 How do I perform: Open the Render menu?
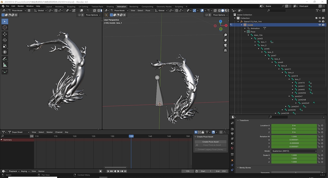click(x=21, y=6)
